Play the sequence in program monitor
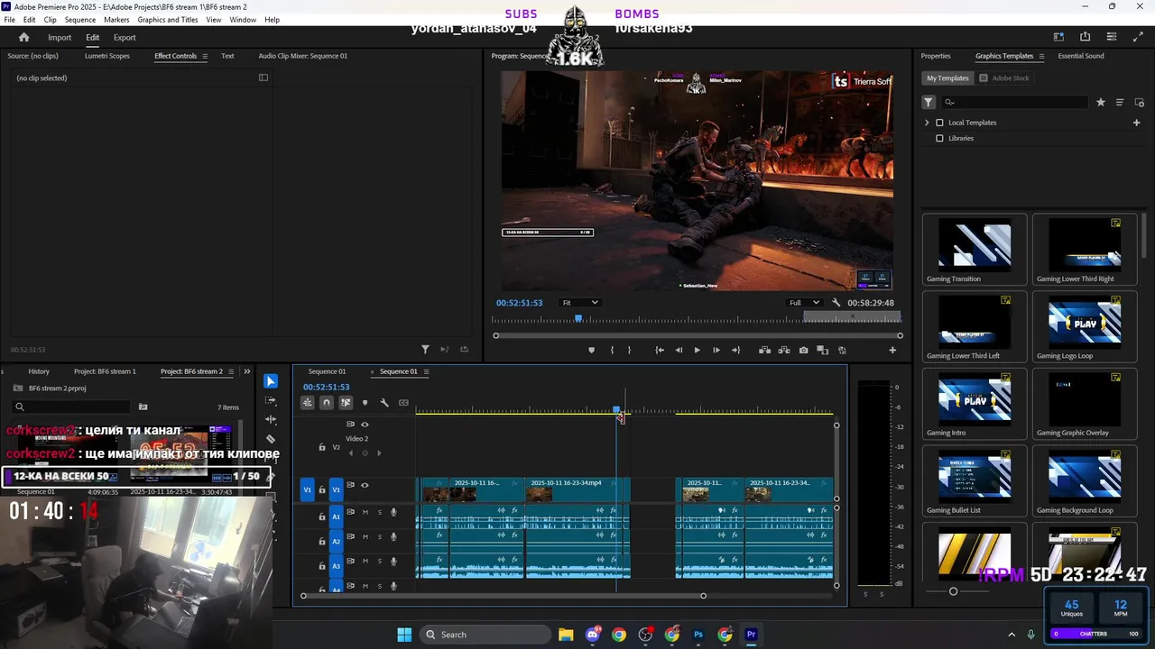The width and height of the screenshot is (1155, 649). (x=697, y=350)
